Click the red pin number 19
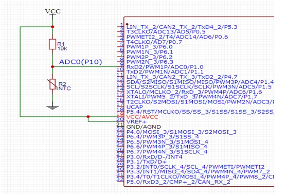Image resolution: width=286 pixels, height=195 pixels. click(x=120, y=115)
